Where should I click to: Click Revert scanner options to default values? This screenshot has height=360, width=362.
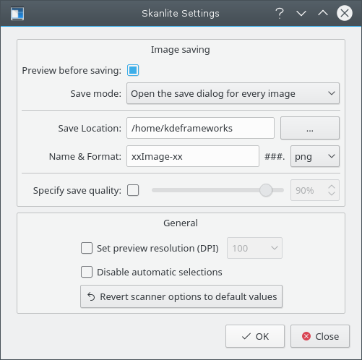pos(181,296)
